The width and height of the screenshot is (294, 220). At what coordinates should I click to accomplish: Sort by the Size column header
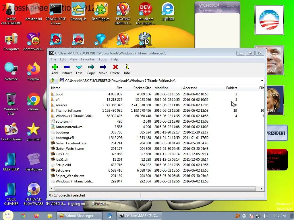click(109, 88)
